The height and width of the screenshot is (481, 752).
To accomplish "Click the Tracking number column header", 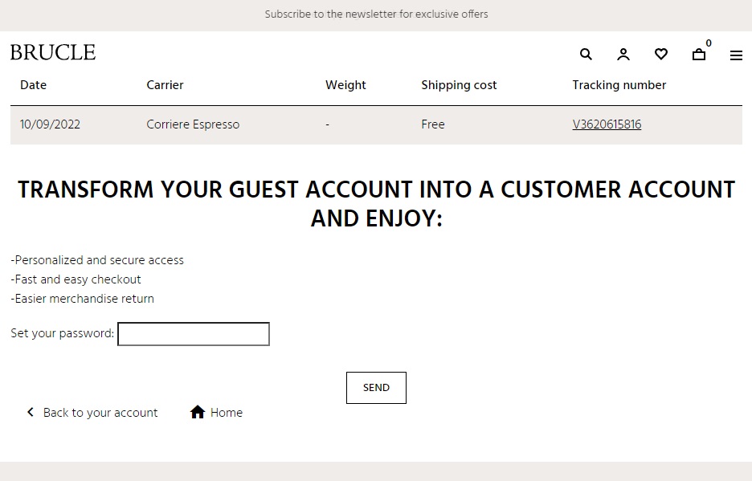I will 619,85.
